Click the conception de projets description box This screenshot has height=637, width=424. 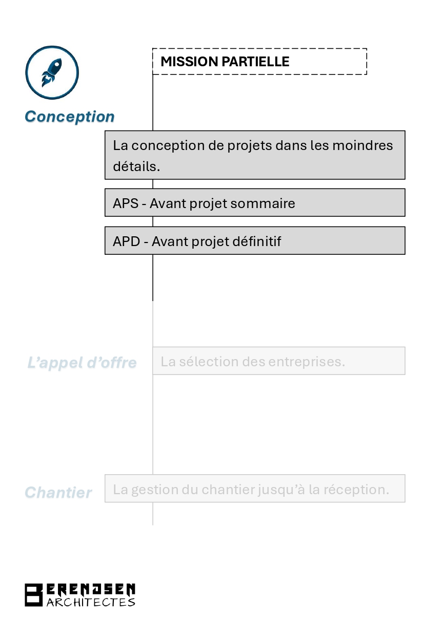tap(255, 155)
